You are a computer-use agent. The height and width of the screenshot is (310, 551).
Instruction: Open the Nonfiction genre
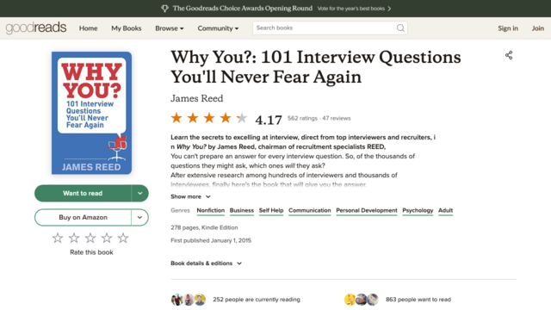click(210, 210)
